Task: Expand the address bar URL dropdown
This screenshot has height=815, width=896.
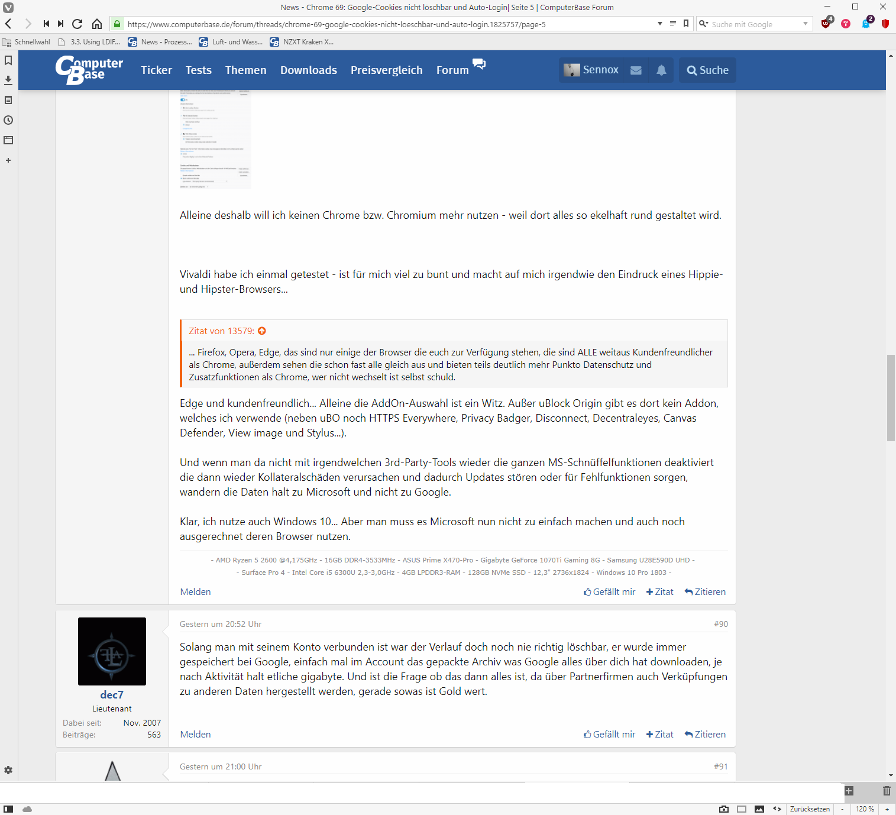Action: tap(660, 24)
